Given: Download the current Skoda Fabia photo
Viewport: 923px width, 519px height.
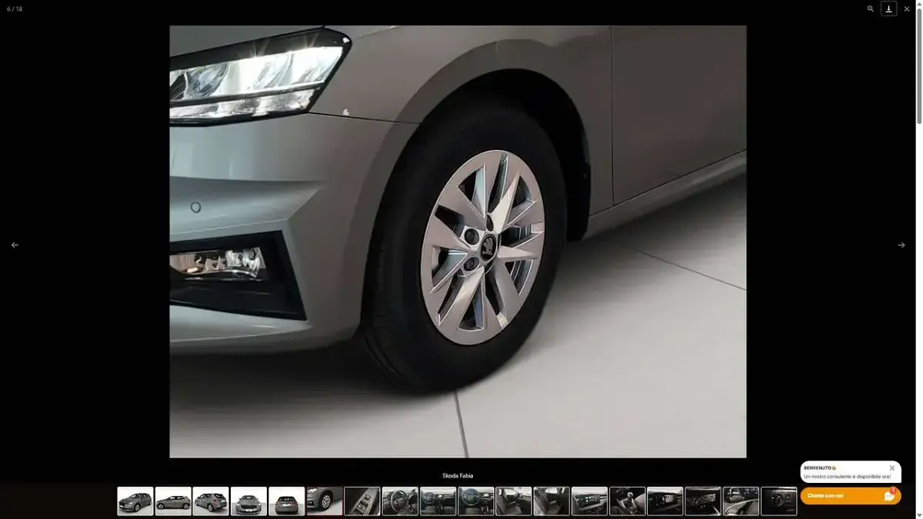Looking at the screenshot, I should click(888, 9).
